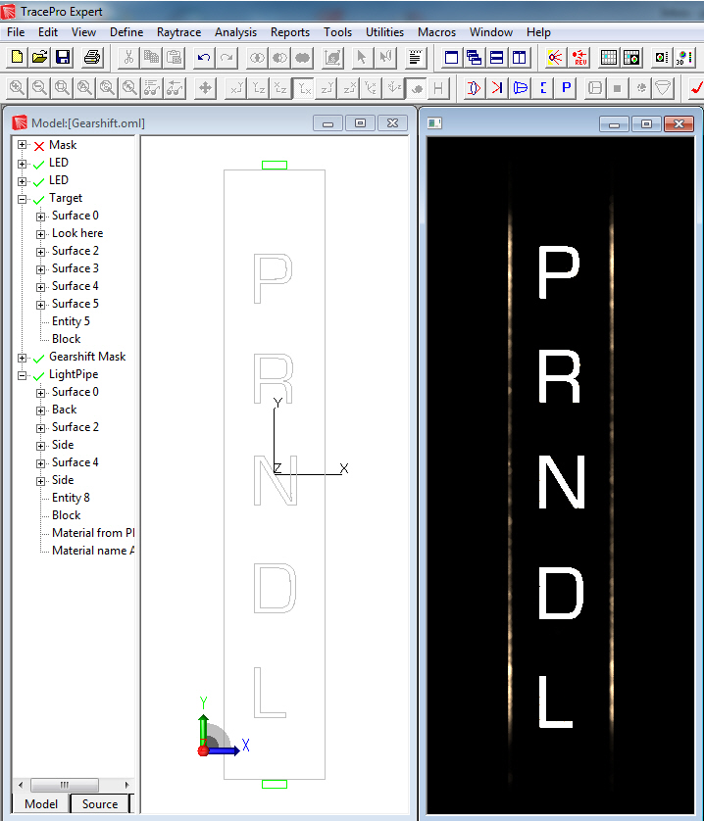This screenshot has height=821, width=704.
Task: Click the Zoom In magnifier icon
Action: tap(17, 88)
